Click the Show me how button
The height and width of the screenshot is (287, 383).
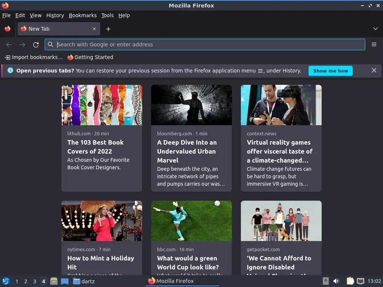(x=331, y=71)
